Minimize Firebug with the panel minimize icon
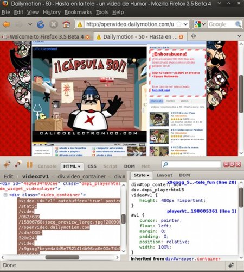 [x=226, y=164]
